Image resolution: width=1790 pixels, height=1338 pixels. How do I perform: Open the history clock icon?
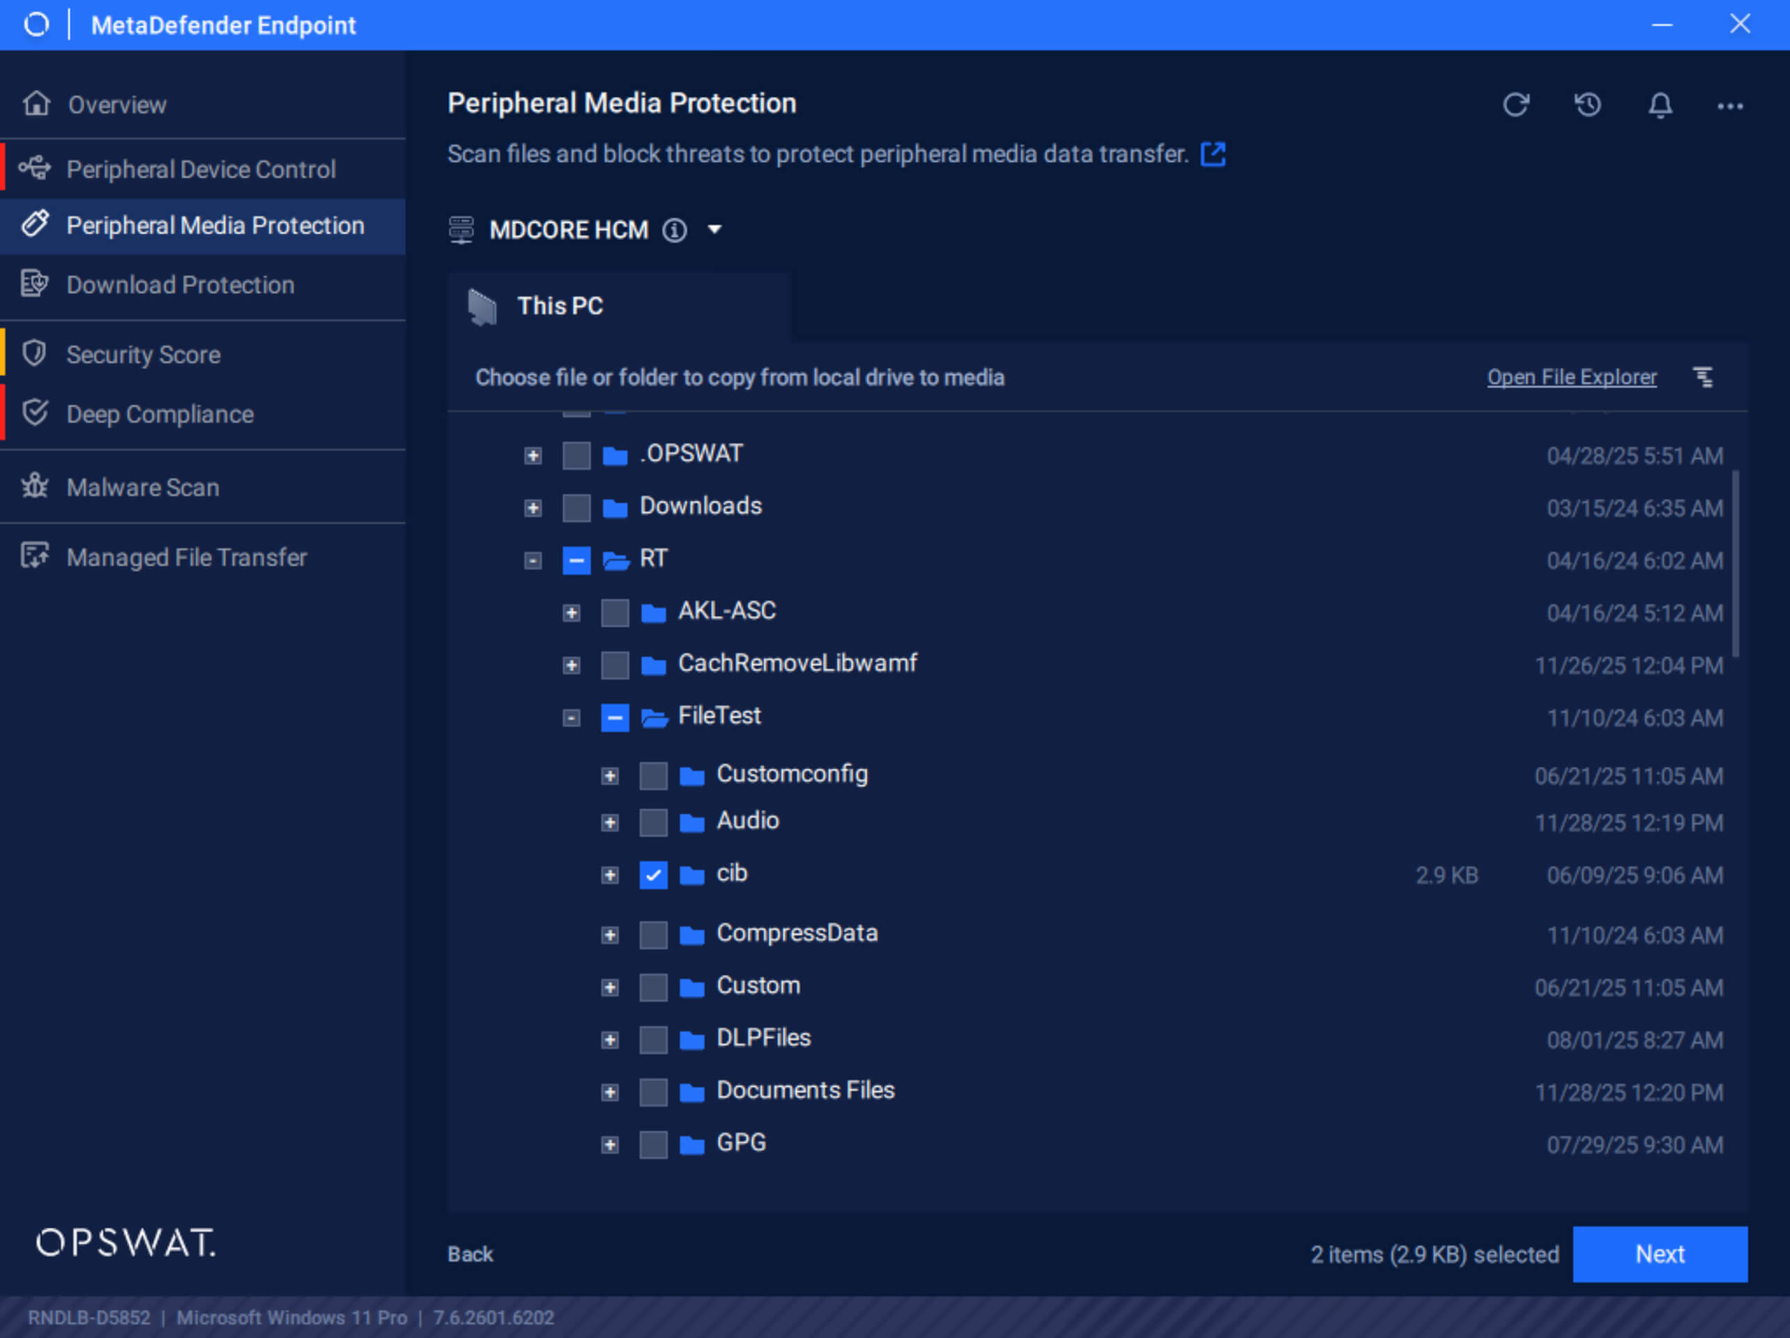pyautogui.click(x=1588, y=105)
